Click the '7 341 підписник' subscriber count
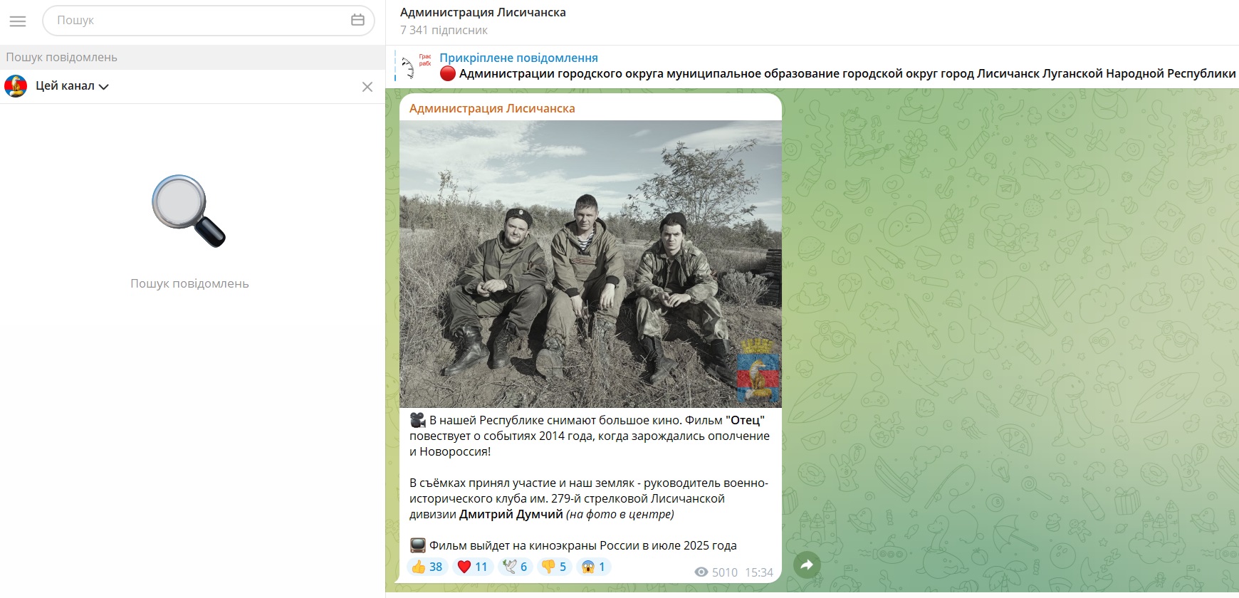 click(x=444, y=30)
